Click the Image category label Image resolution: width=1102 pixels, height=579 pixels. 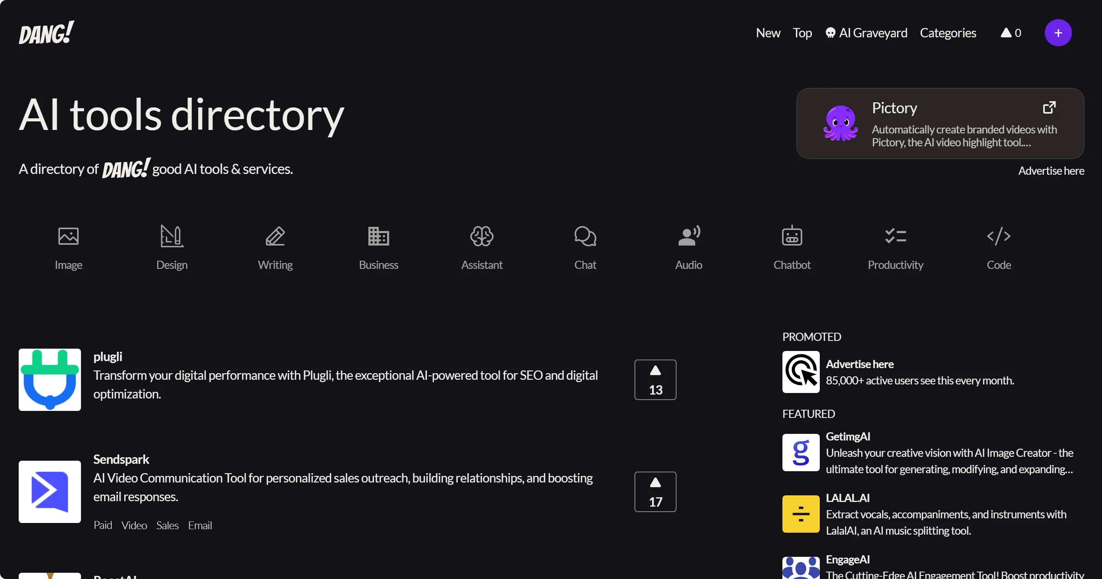coord(69,265)
